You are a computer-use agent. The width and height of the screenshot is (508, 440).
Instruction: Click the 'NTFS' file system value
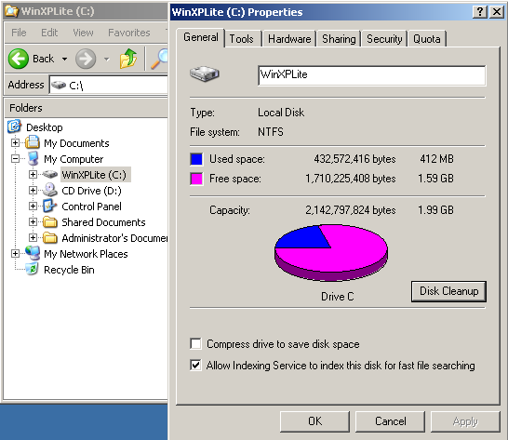point(271,132)
